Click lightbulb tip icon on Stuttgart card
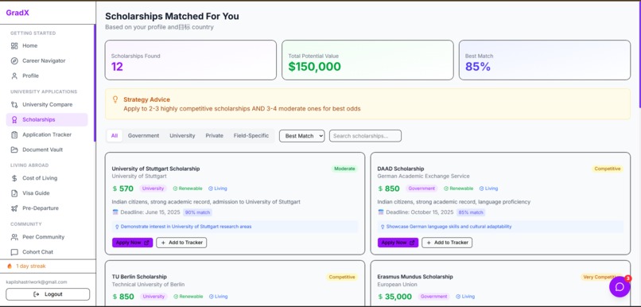The width and height of the screenshot is (641, 307). (117, 227)
